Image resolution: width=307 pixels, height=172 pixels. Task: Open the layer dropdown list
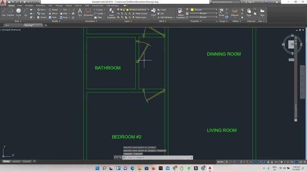coord(148,10)
